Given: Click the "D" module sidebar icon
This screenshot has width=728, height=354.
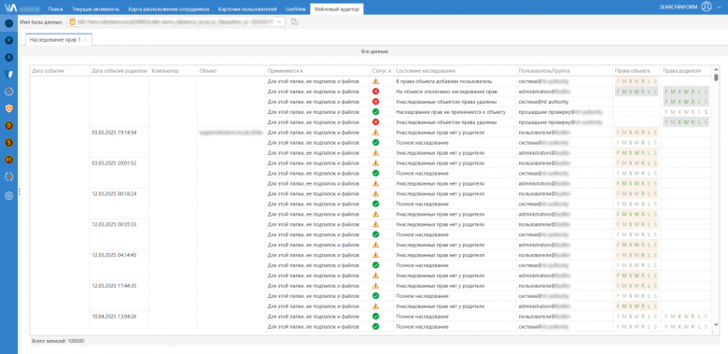Looking at the screenshot, I should (8, 125).
